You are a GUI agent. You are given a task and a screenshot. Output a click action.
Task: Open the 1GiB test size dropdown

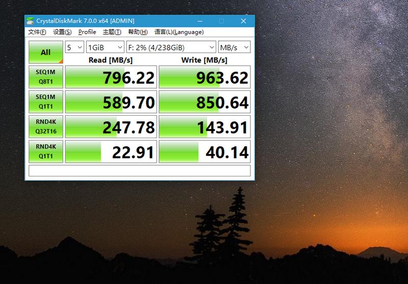[105, 47]
